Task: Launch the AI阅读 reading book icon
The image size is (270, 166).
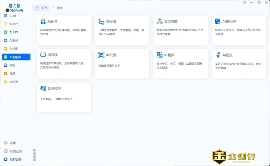Action: 43,55
